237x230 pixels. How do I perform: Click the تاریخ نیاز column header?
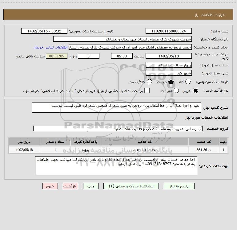click(x=24, y=142)
